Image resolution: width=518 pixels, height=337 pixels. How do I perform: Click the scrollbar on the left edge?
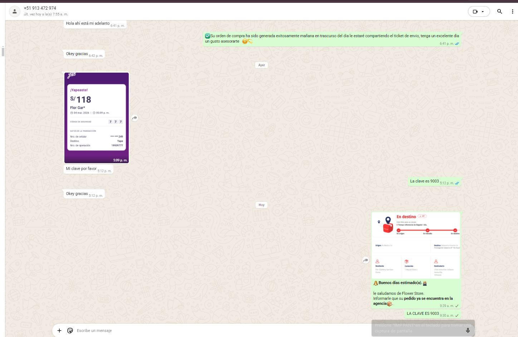point(3,52)
